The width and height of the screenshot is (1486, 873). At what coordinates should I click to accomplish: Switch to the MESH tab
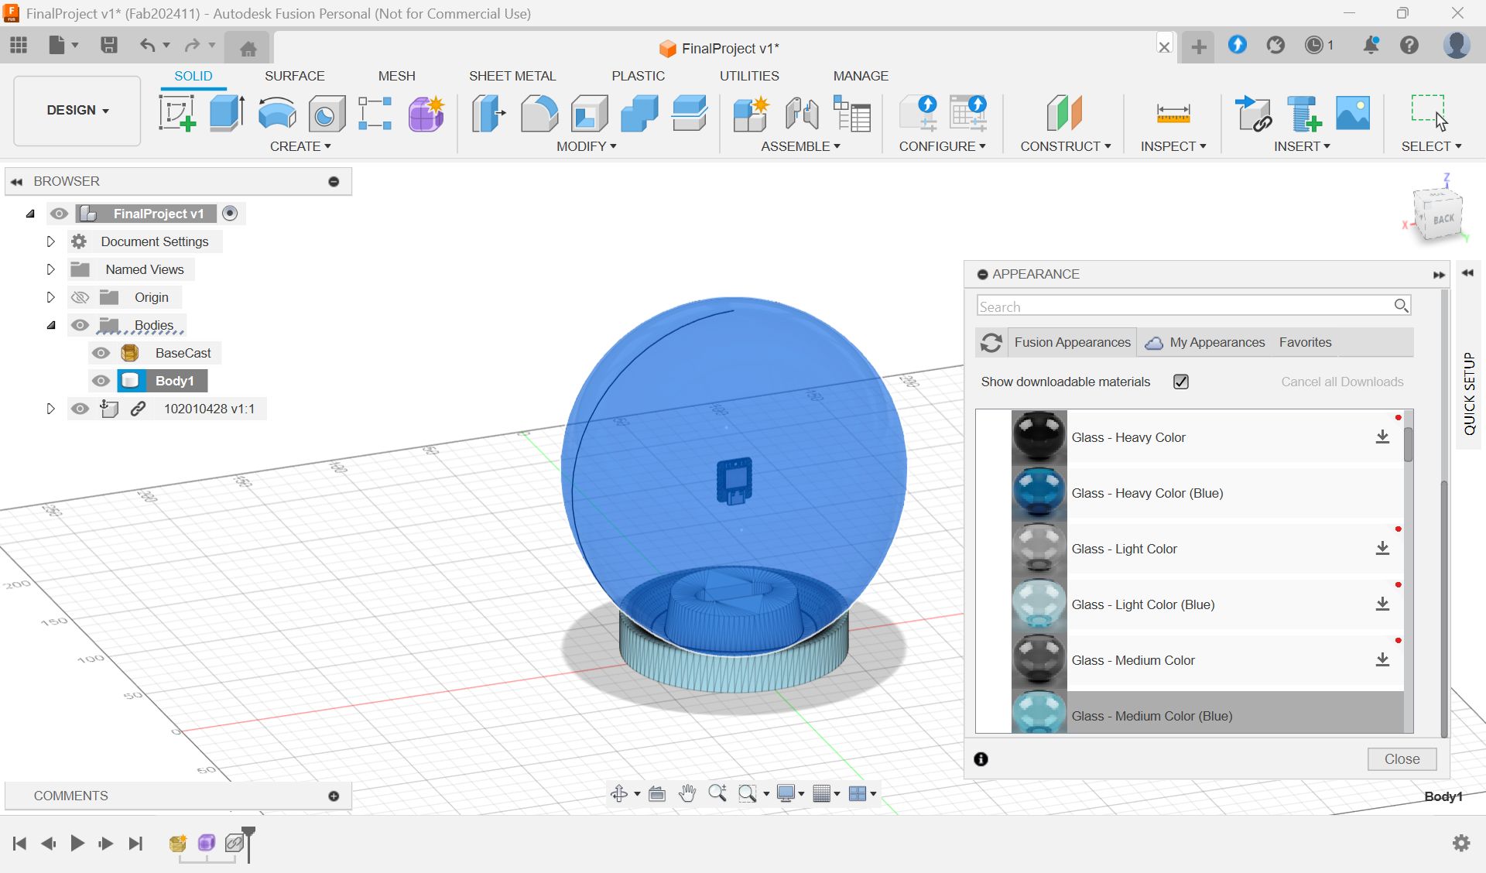click(396, 76)
